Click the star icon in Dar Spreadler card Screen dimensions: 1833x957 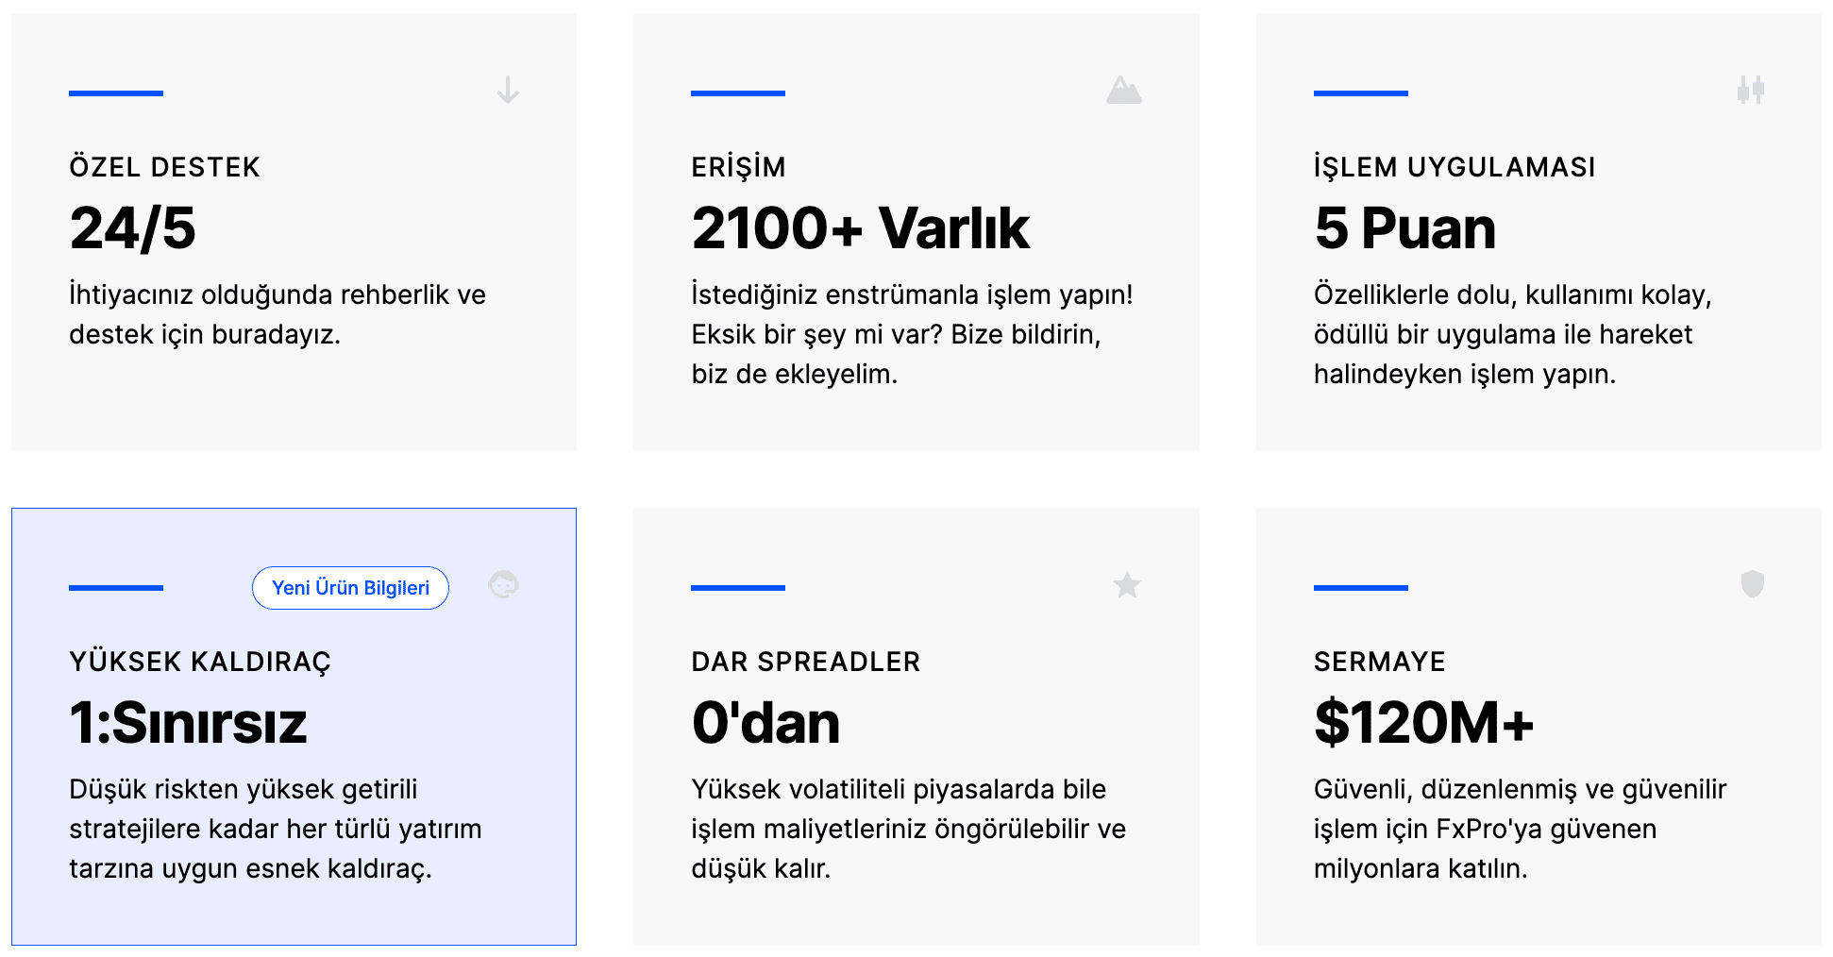[x=1127, y=585]
